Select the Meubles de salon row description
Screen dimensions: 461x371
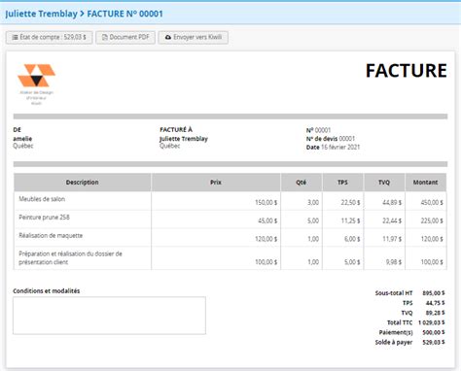42,199
